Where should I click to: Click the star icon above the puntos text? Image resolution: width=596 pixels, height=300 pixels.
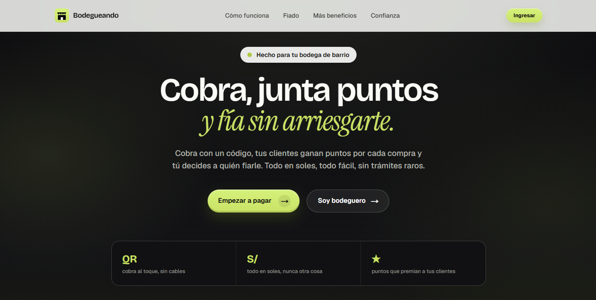[376, 259]
